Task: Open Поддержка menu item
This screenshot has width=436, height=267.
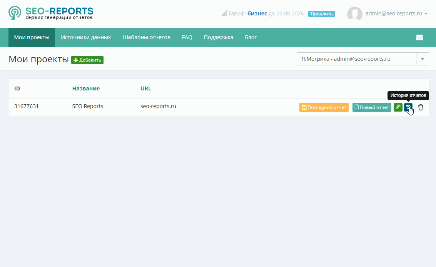Action: click(x=219, y=37)
